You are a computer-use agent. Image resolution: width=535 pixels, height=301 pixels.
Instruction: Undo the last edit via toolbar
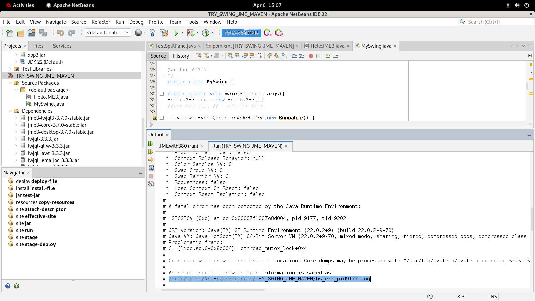60,33
